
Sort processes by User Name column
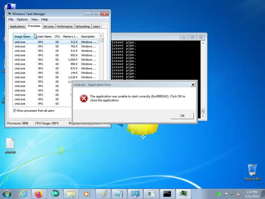pyautogui.click(x=45, y=37)
